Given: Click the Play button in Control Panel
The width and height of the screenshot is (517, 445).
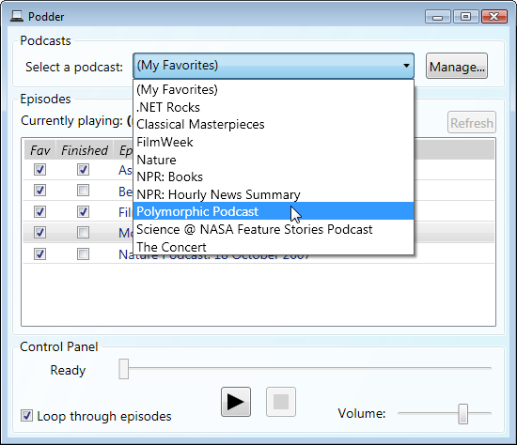Looking at the screenshot, I should point(236,402).
